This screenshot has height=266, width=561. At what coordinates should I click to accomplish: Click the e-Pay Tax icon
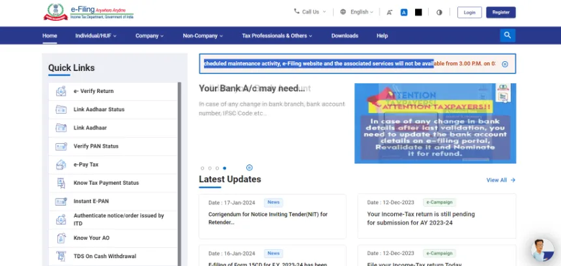61,165
